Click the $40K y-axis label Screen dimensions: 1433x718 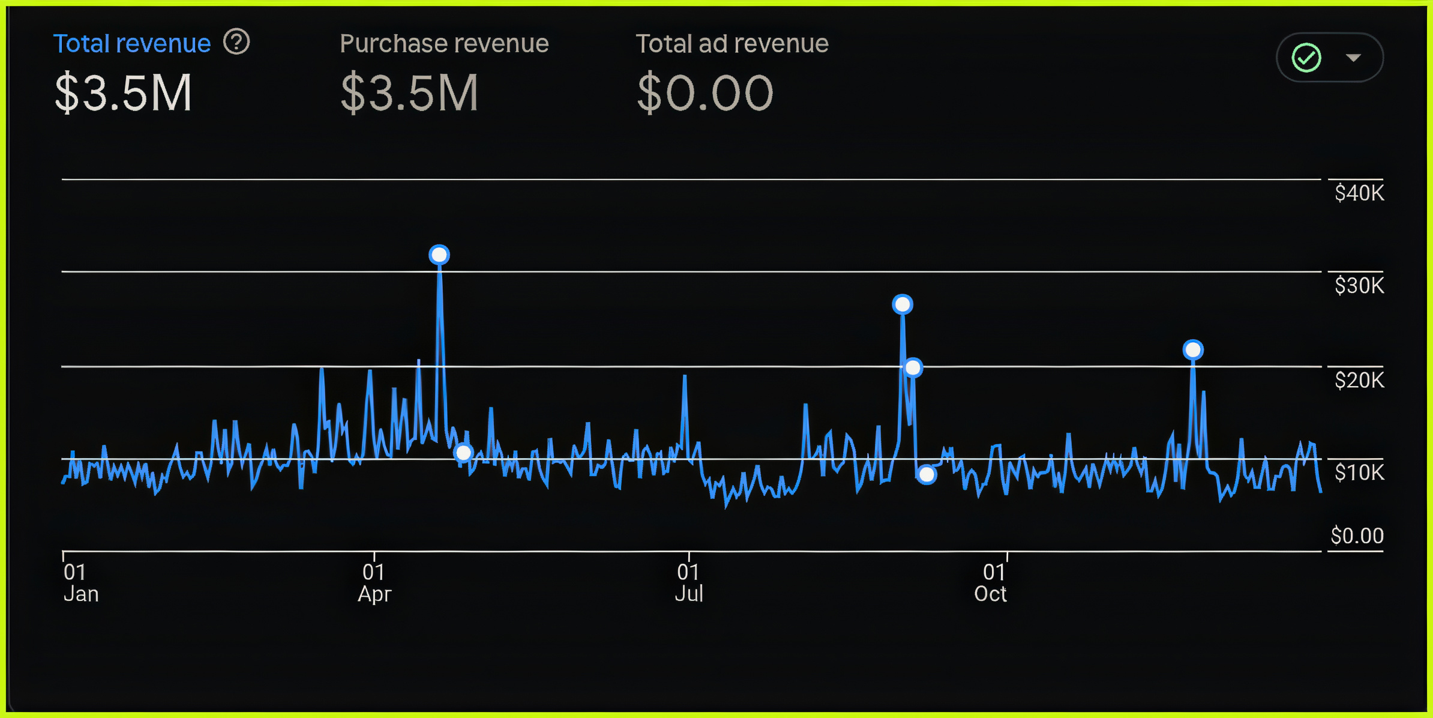click(x=1359, y=193)
